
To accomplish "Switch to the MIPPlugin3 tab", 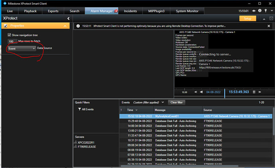I will click(x=156, y=11).
